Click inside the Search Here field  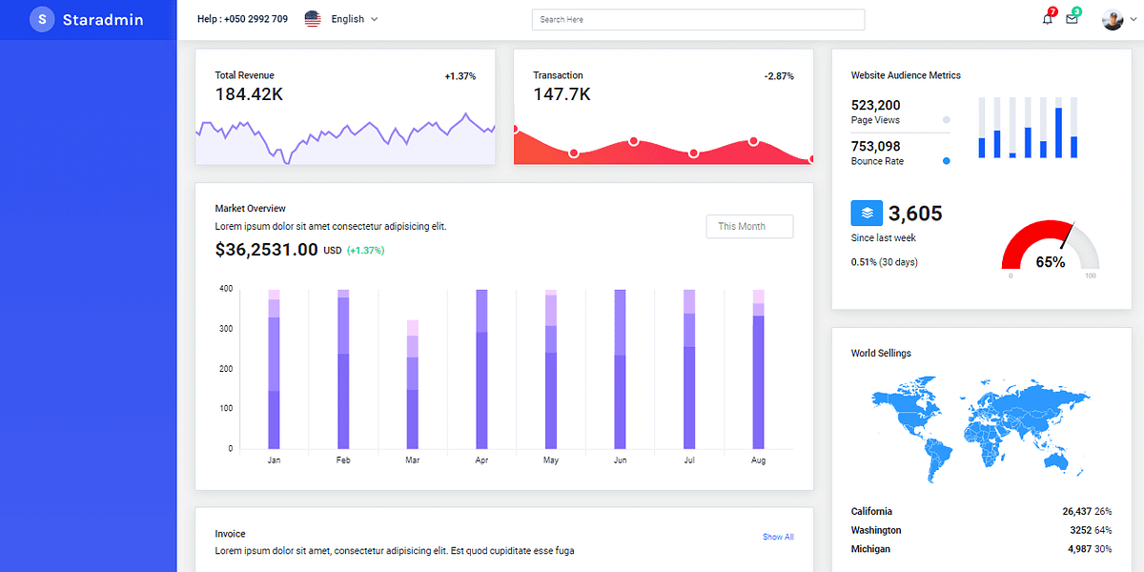coord(698,19)
